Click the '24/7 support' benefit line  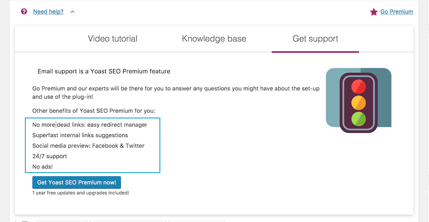[50, 156]
